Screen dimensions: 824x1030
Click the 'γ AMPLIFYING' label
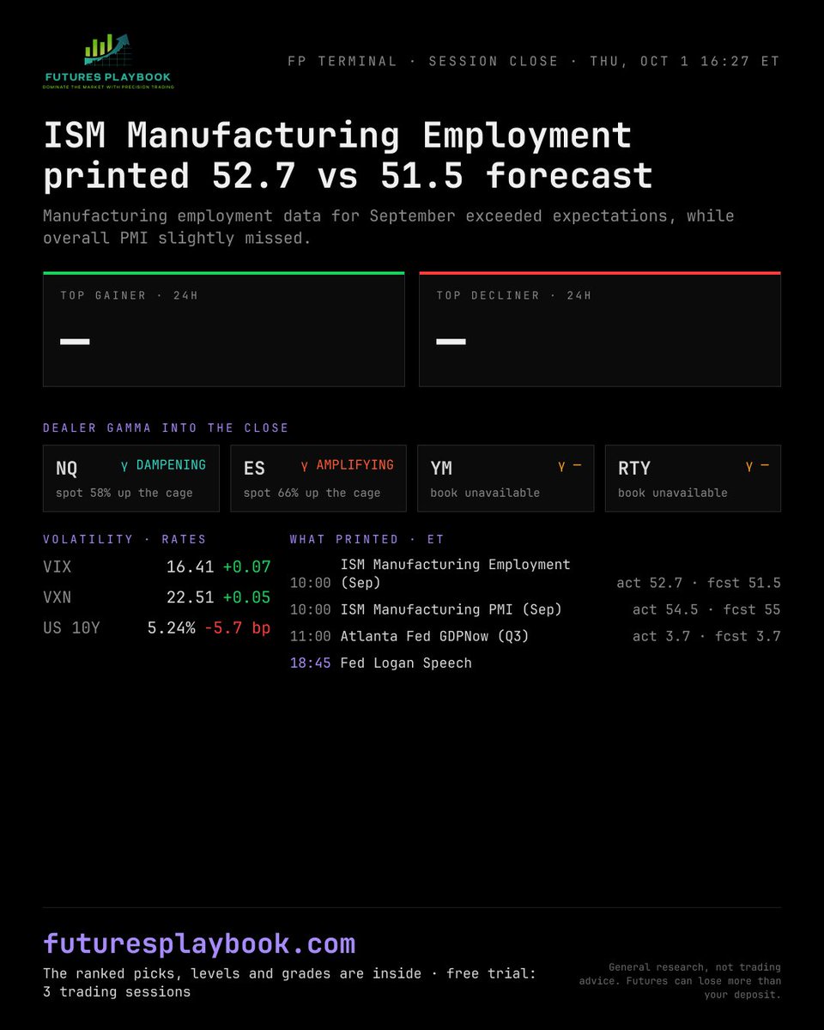pos(347,465)
